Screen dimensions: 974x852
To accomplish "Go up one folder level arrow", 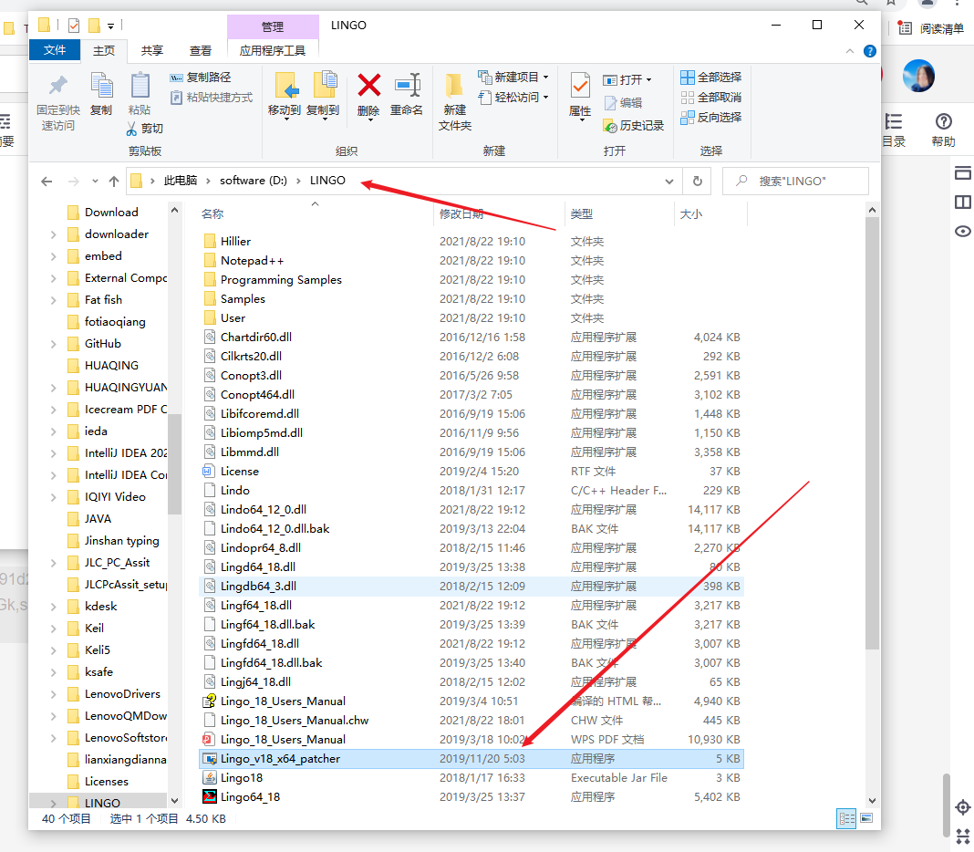I will 114,182.
